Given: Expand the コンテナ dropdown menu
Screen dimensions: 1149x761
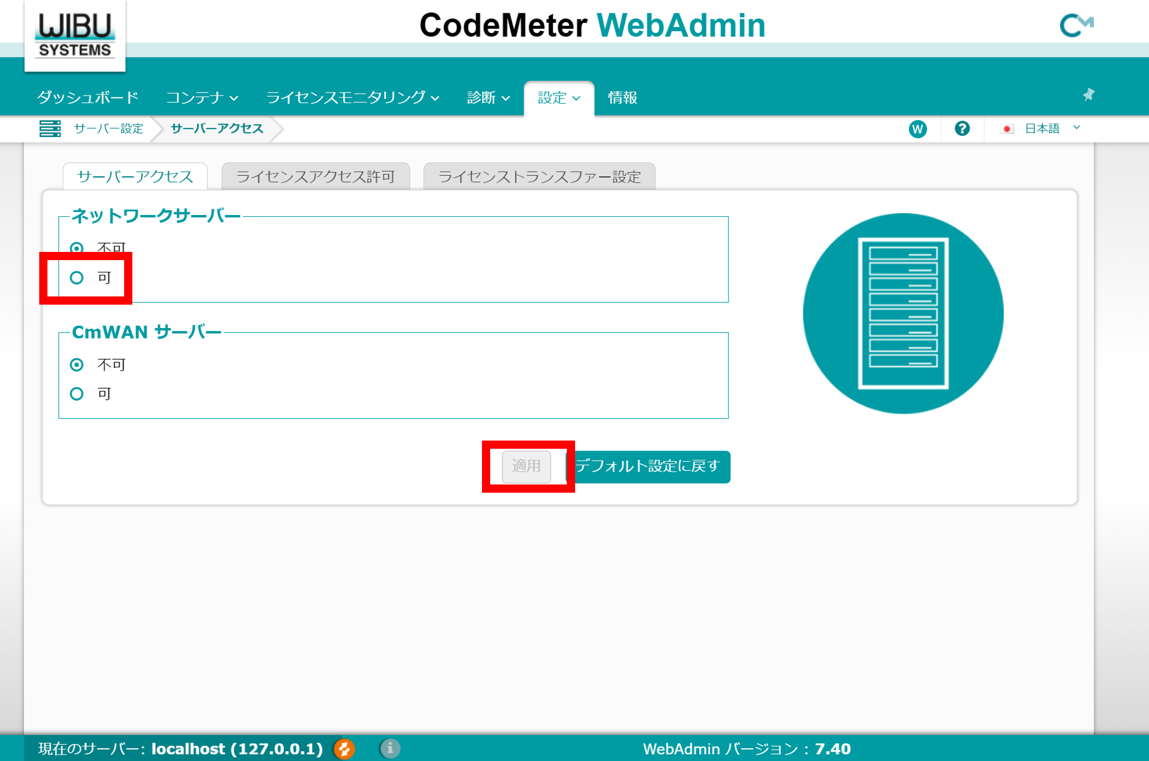Looking at the screenshot, I should (x=202, y=97).
